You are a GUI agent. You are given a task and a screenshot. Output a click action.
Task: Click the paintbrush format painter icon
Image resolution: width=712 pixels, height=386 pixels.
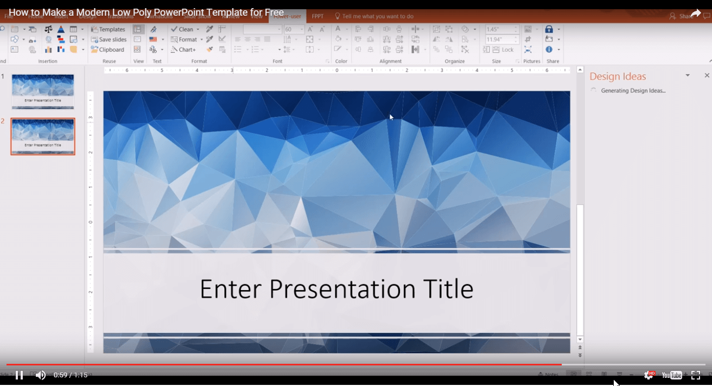(209, 49)
